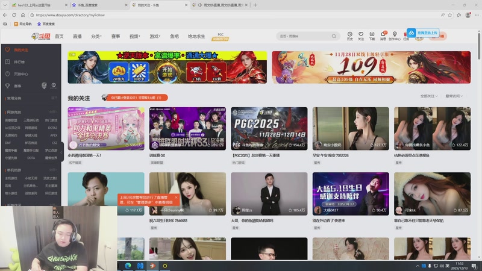Click the browser address bar URL
482x271 pixels.
point(70,15)
